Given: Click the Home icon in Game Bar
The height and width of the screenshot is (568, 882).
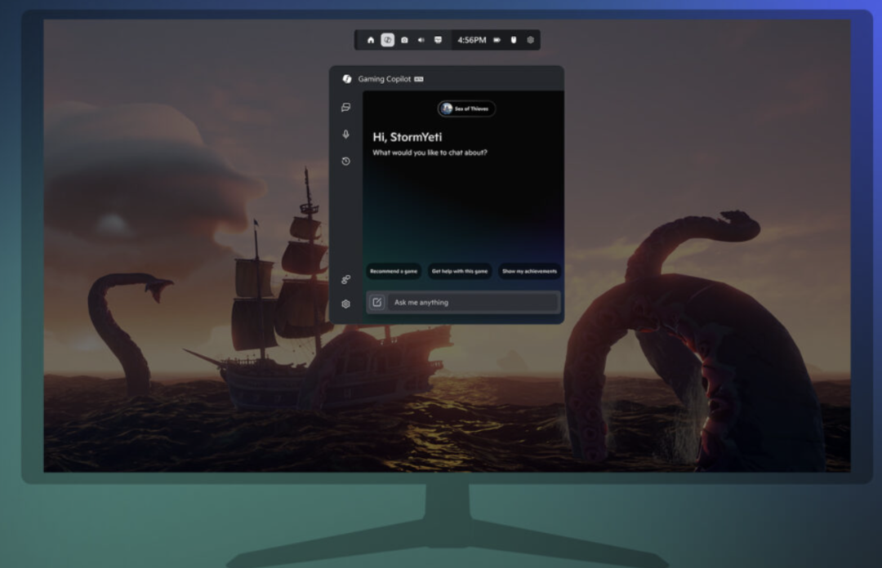Looking at the screenshot, I should pos(371,40).
